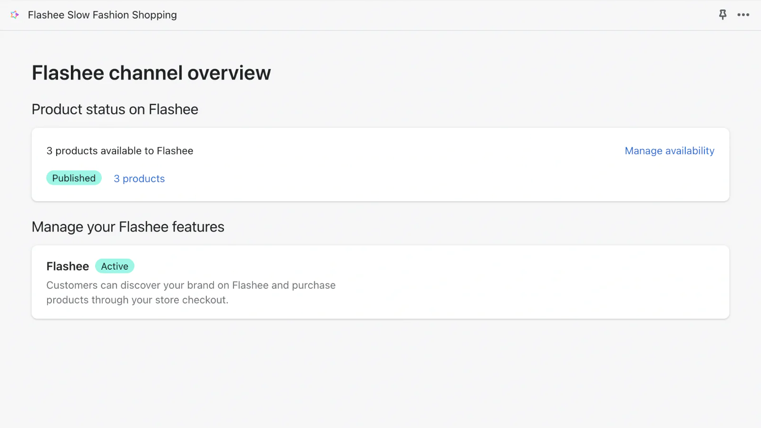Click the Flashee app logo icon

[15, 15]
